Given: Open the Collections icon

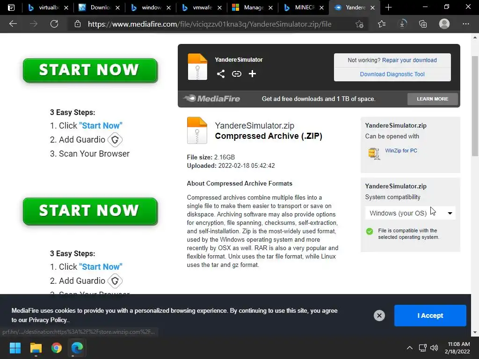Looking at the screenshot, I should [423, 24].
